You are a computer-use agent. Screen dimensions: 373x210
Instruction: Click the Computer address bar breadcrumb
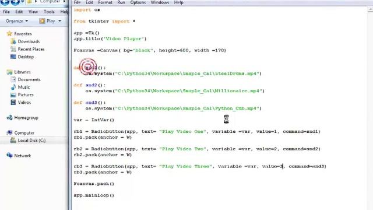point(50,2)
